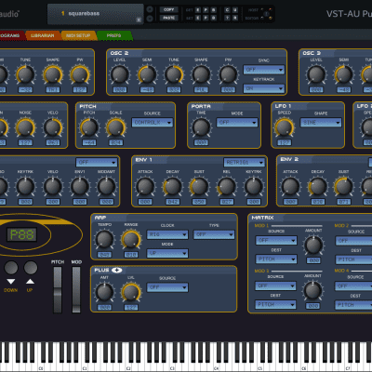The height and width of the screenshot is (372, 372).
Task: Click the P88 program number display
Action: coord(21,234)
